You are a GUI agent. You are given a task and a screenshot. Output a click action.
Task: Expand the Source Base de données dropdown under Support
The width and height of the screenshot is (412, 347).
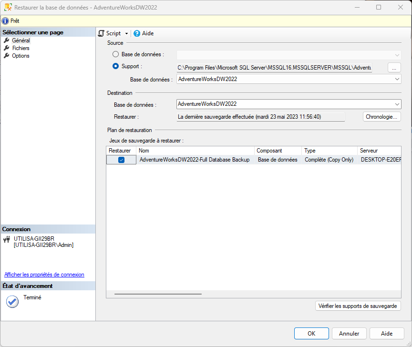(397, 79)
